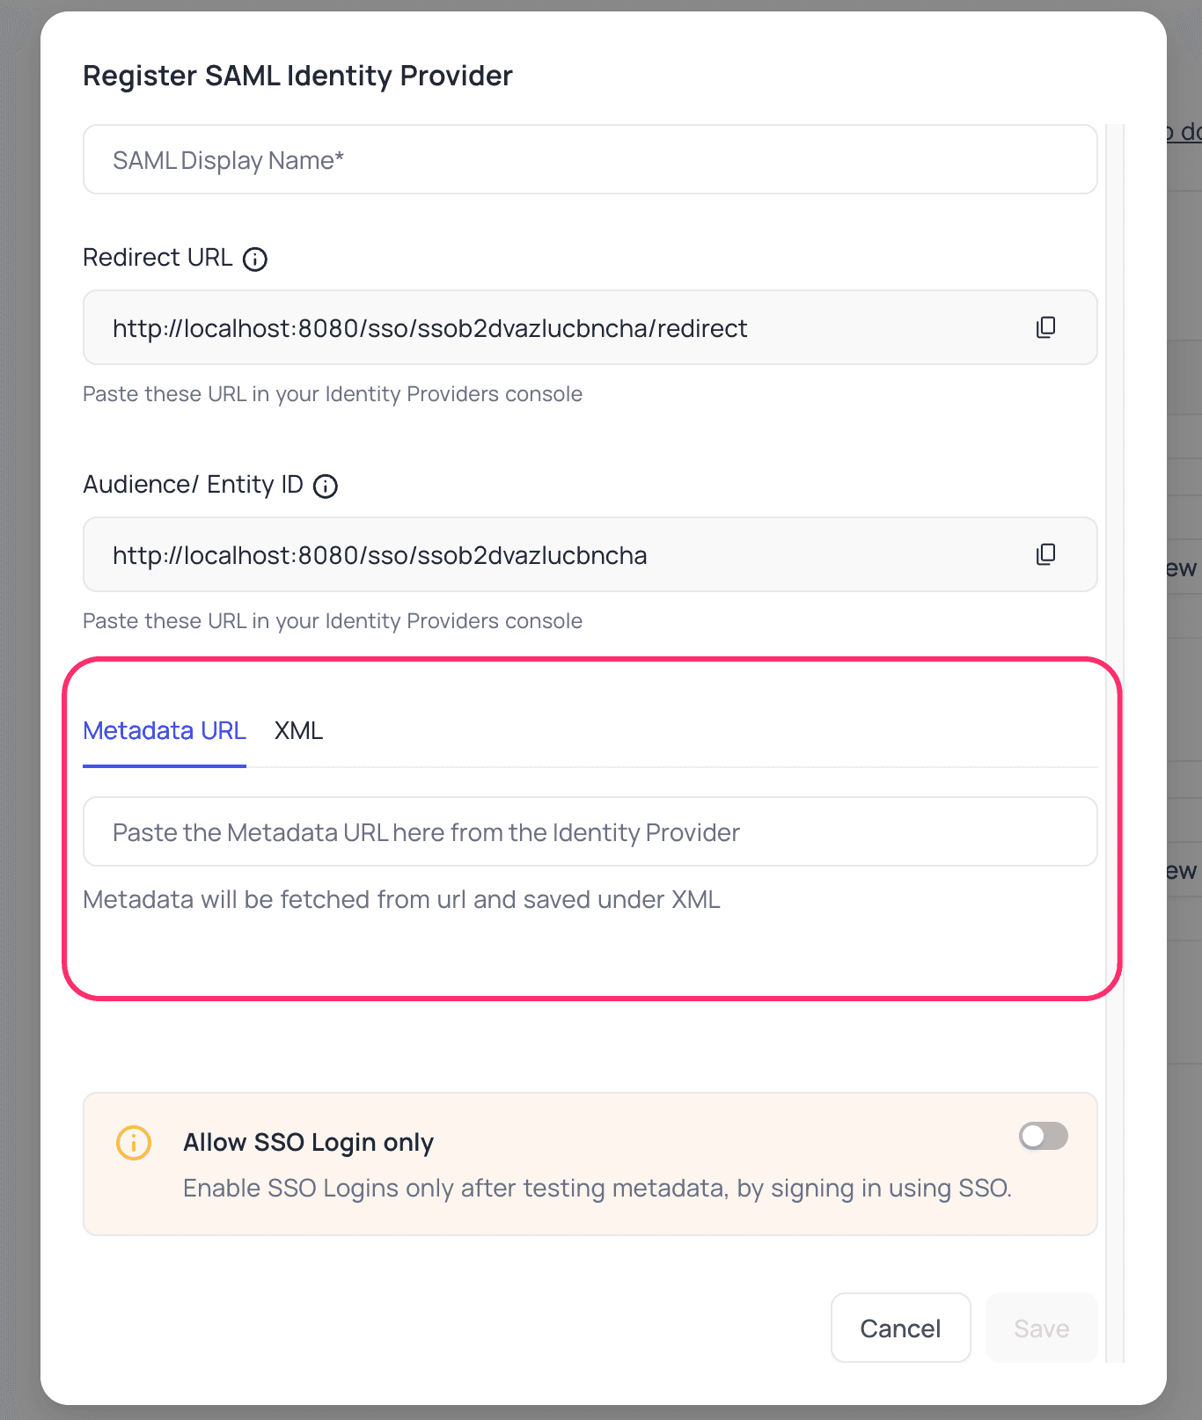The image size is (1202, 1420).
Task: Open the Audience/Entity ID info tooltip
Action: tap(325, 486)
